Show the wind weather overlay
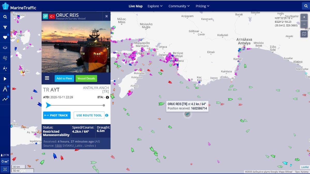Viewport: 310px width, 174px height. coord(5,58)
